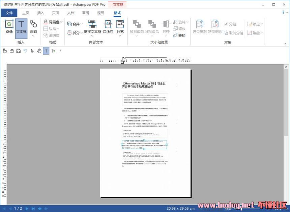Go to next page in status bar
290x212 pixels.
point(27,209)
